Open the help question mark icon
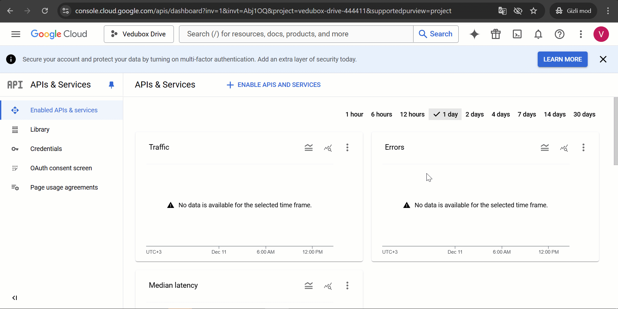The width and height of the screenshot is (618, 309). (560, 34)
